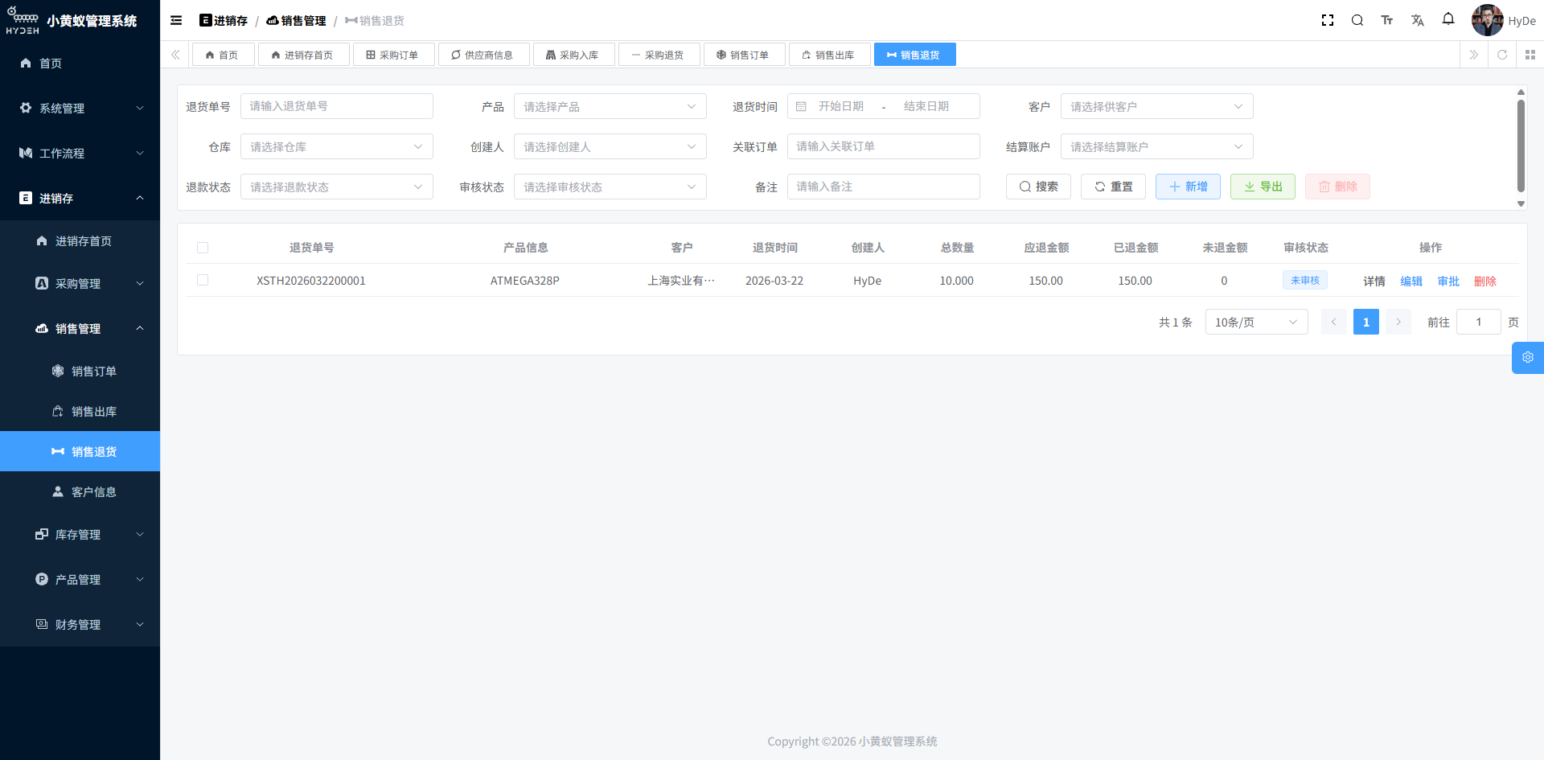The image size is (1544, 760).
Task: Open the 客户 dropdown
Action: click(x=1156, y=106)
